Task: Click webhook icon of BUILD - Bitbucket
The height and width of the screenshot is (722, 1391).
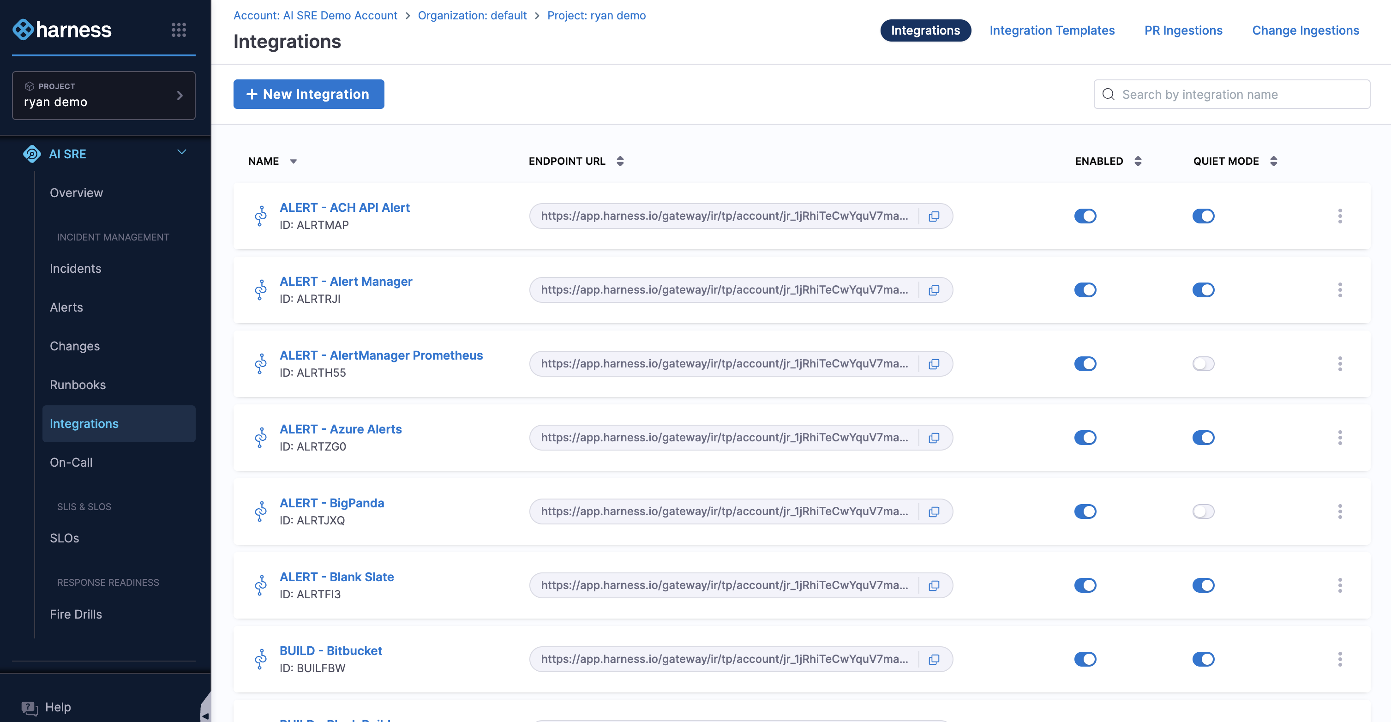Action: click(261, 659)
